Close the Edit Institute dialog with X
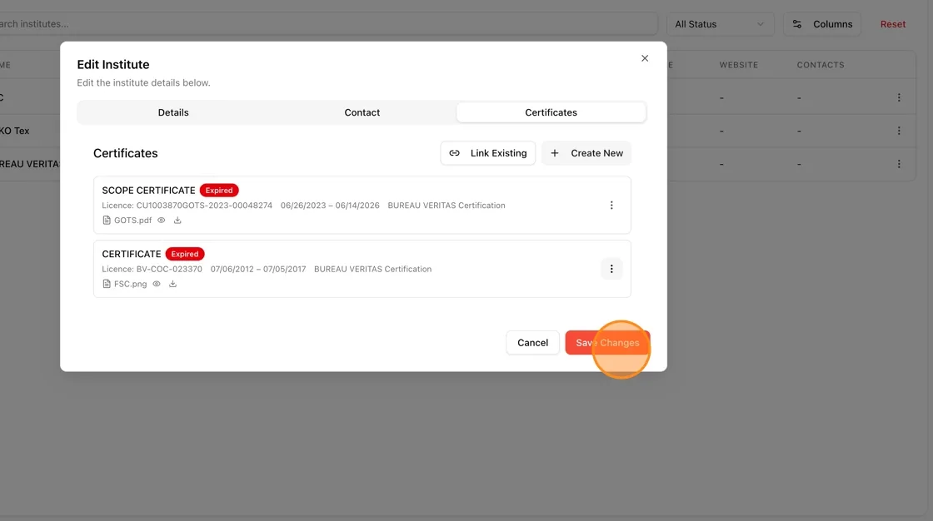 645,58
